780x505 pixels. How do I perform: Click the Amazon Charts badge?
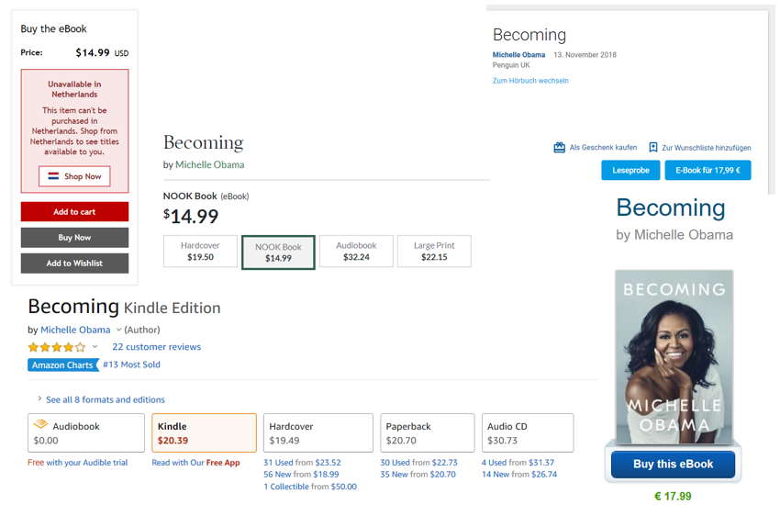point(62,365)
